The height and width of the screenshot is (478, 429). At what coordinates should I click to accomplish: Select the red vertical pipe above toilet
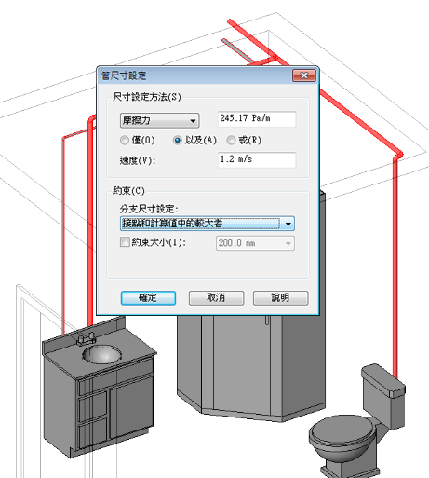click(x=395, y=267)
